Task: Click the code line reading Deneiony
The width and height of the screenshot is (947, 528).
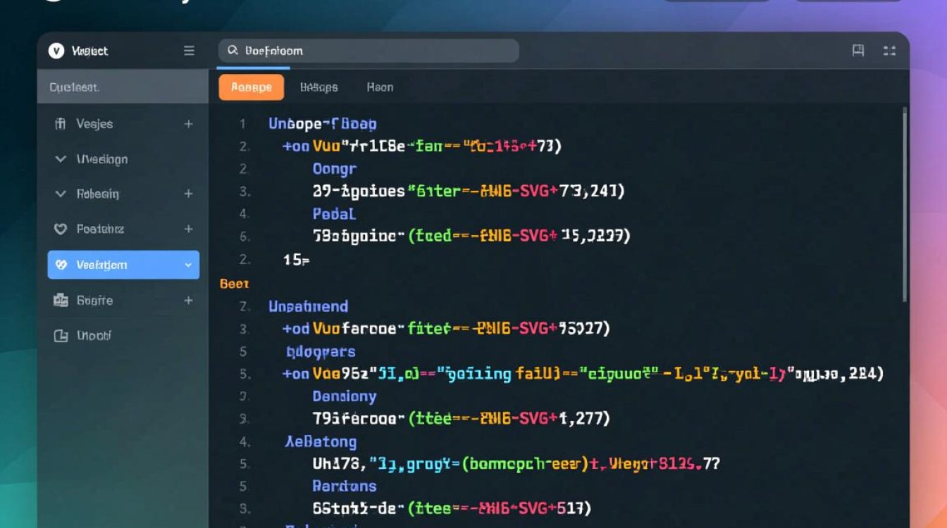Action: tap(345, 396)
